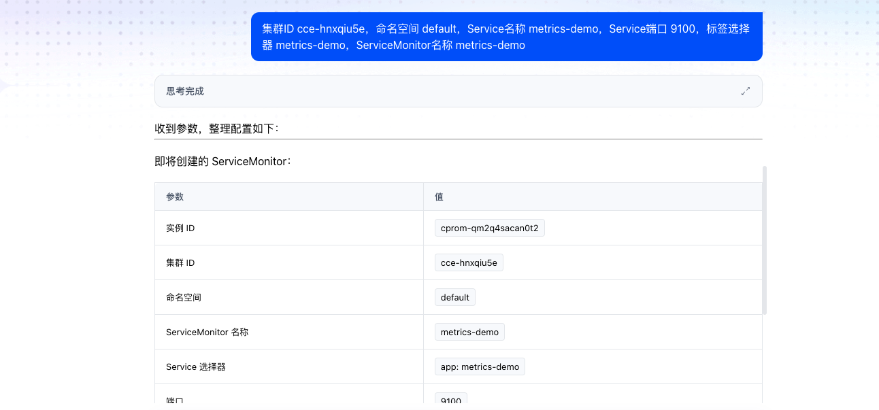Click the value cprom-qm2q4sacan0t2
Image resolution: width=879 pixels, height=410 pixels.
point(489,228)
